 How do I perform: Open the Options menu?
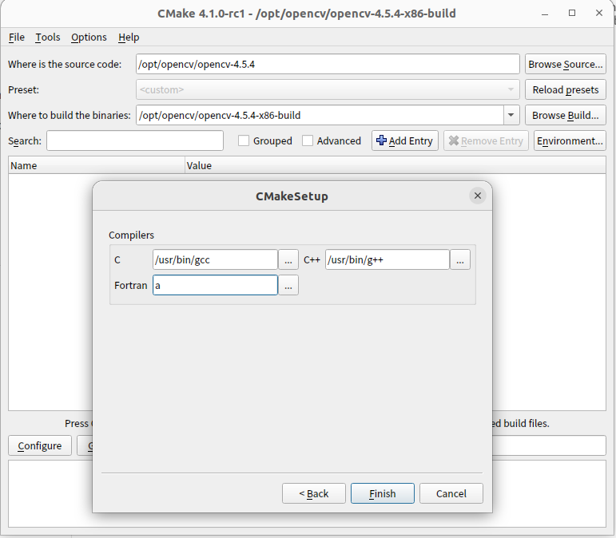coord(89,38)
